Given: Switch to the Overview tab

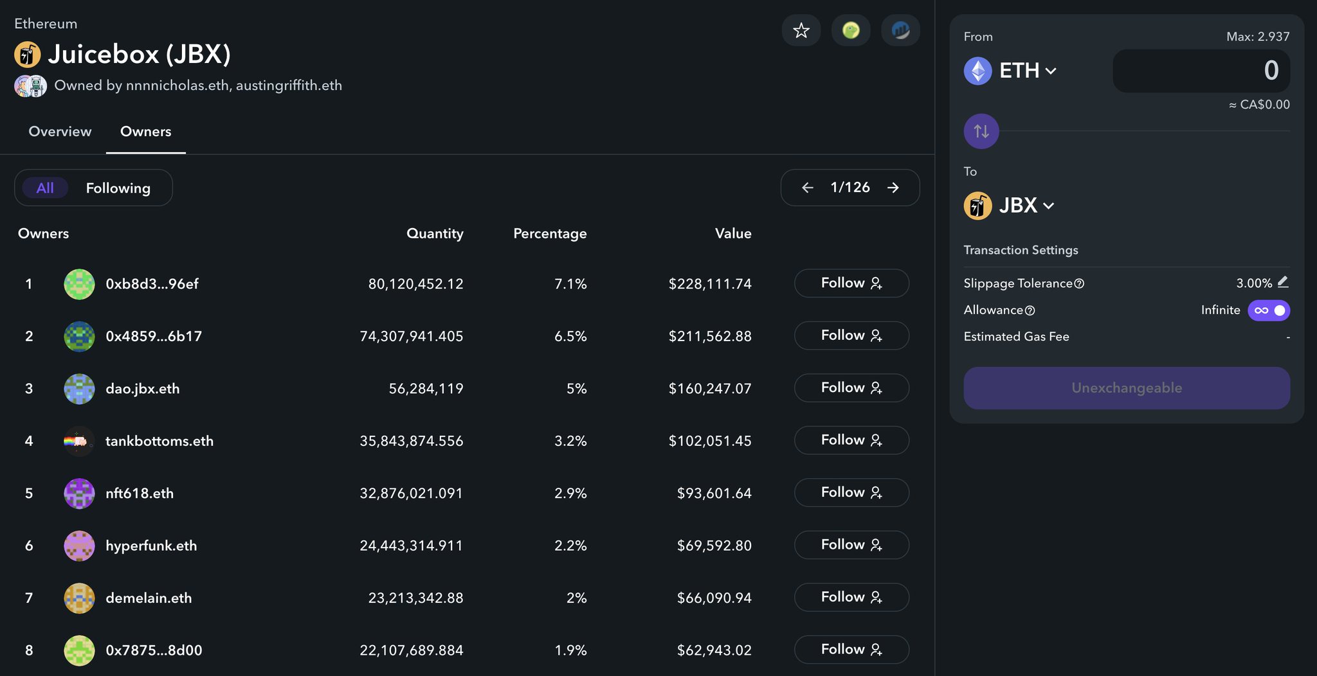Looking at the screenshot, I should tap(60, 131).
